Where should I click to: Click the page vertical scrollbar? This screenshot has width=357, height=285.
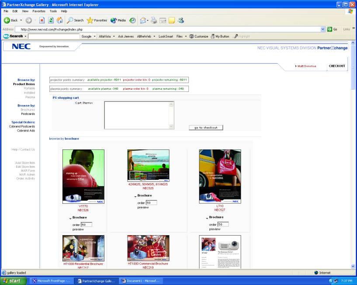[353, 155]
